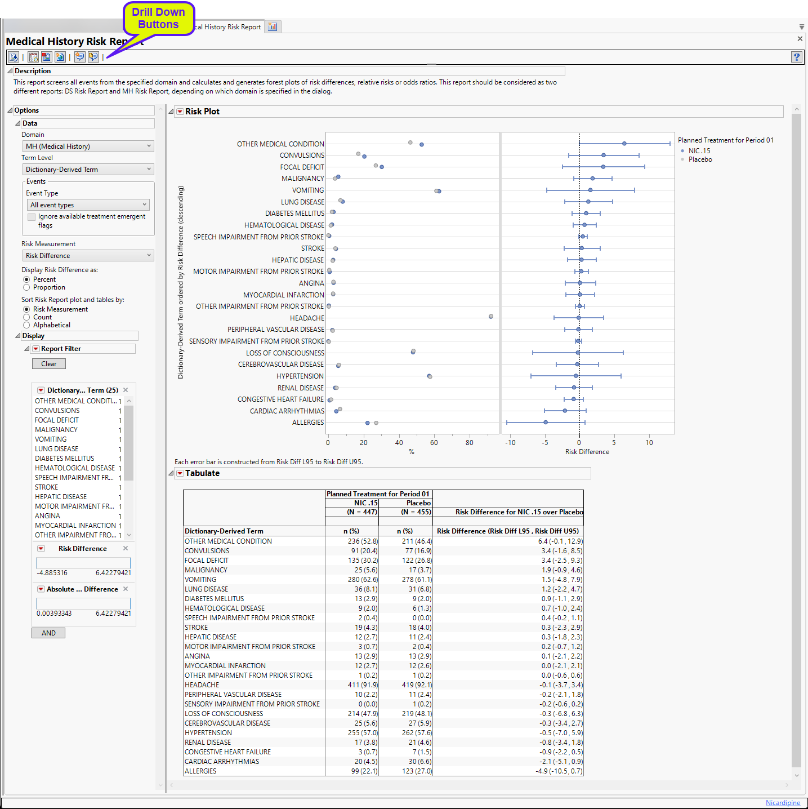Open the chart icon tab
Viewport: 808px width, 809px height.
coord(273,26)
